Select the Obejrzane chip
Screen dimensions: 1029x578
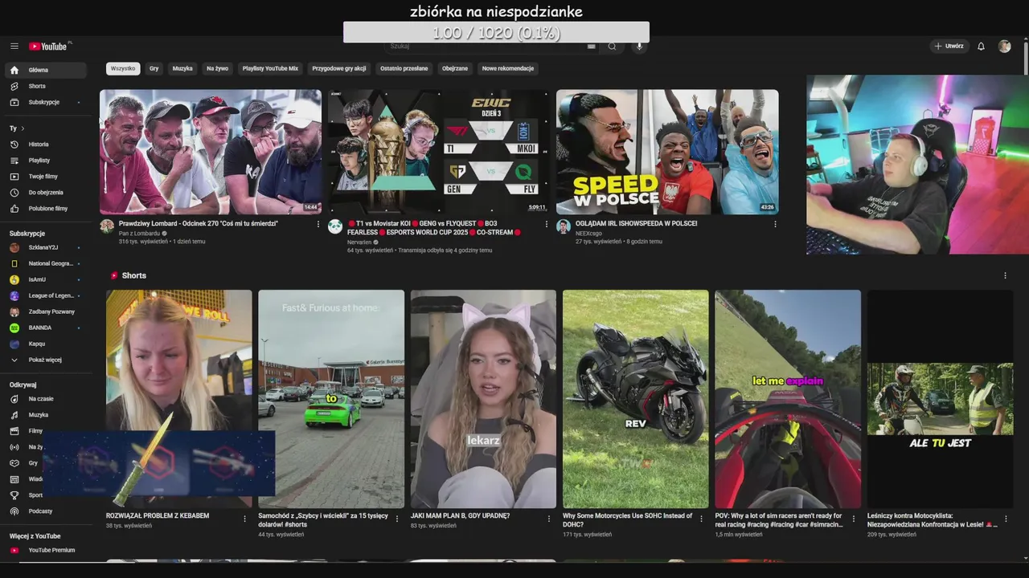click(x=455, y=68)
